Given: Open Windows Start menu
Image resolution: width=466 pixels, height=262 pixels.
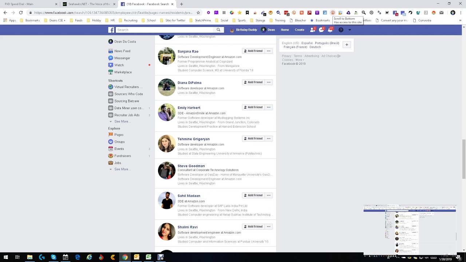Looking at the screenshot, I should (x=5, y=258).
